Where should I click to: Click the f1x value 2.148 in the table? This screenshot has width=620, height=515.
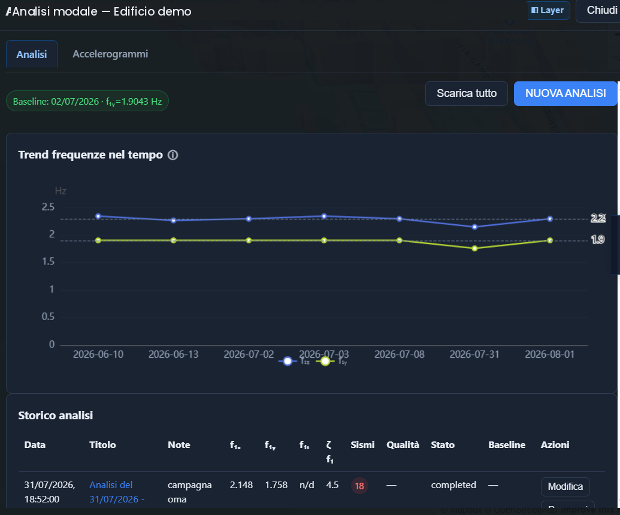tap(241, 485)
